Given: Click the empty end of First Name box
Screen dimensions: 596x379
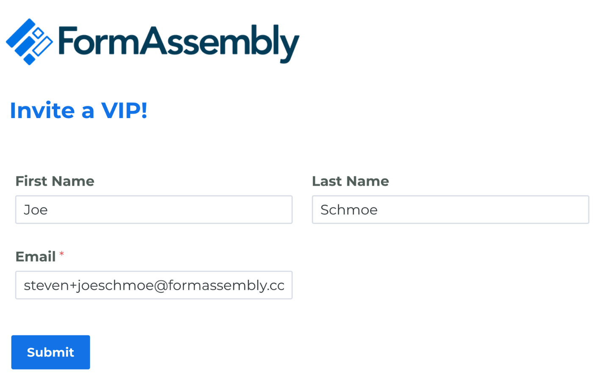Looking at the screenshot, I should click(169, 210).
